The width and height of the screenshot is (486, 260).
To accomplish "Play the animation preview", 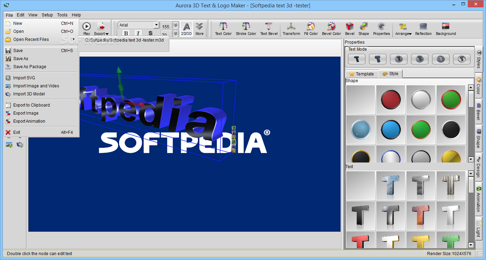I will pyautogui.click(x=87, y=29).
